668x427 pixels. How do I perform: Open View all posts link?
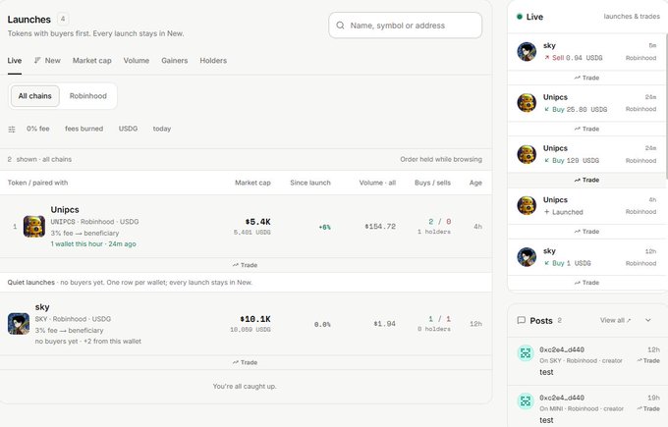[x=615, y=320]
